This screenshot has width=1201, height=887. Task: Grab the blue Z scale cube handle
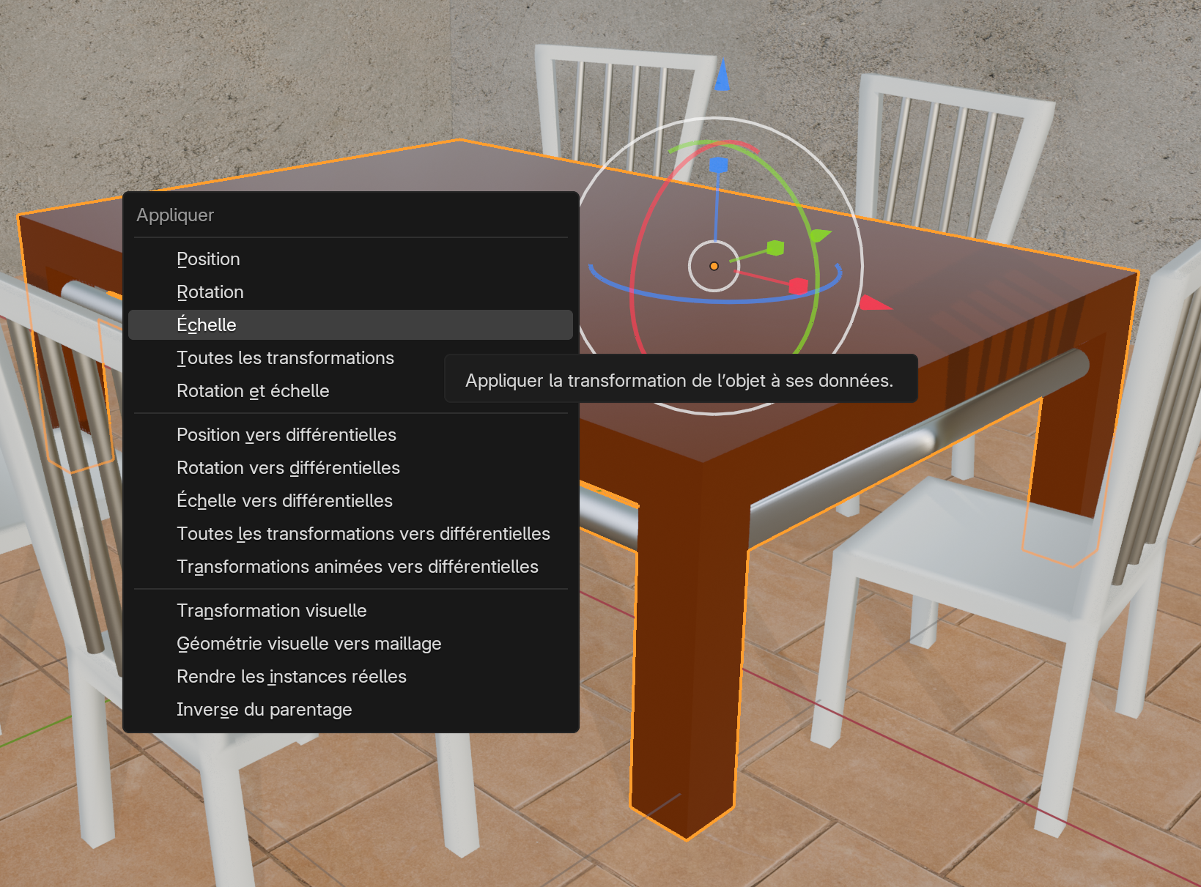coord(719,166)
